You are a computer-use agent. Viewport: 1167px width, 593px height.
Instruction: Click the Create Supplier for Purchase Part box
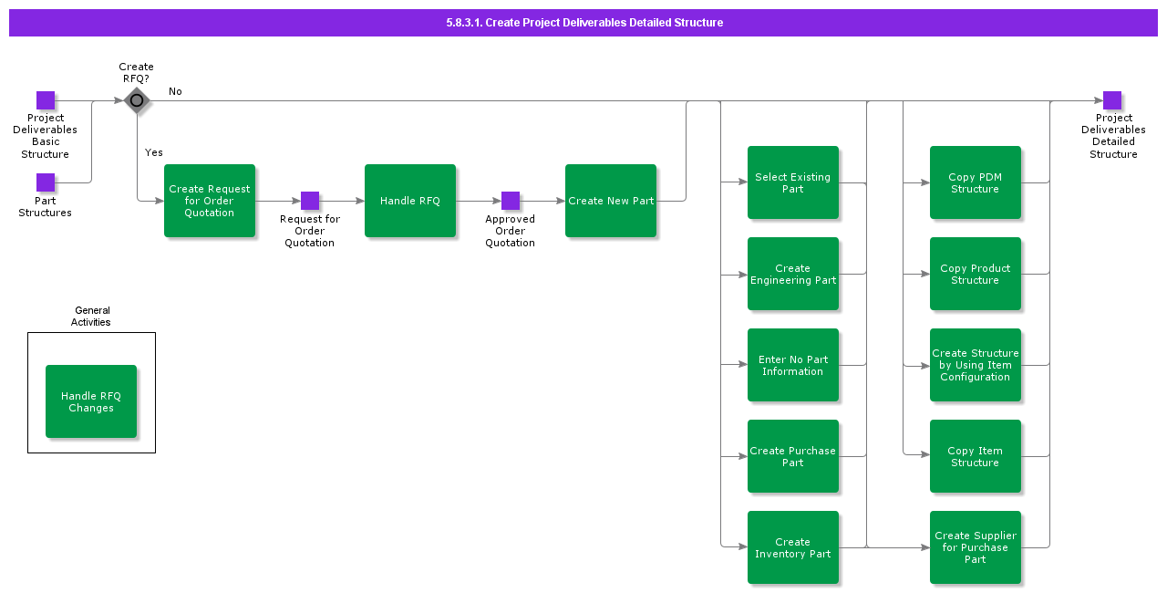(x=976, y=547)
